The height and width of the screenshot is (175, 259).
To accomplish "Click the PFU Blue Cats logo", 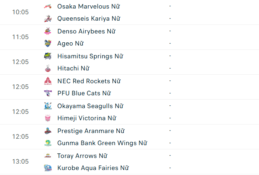I will (48, 93).
